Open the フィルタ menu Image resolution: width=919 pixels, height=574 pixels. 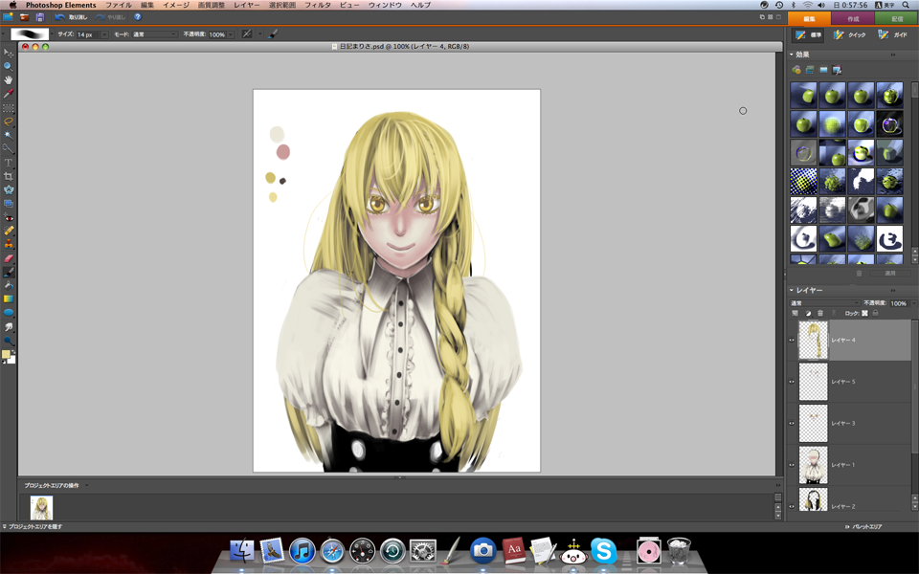[x=318, y=5]
